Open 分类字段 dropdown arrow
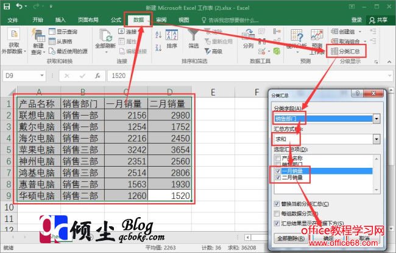Image resolution: width=396 pixels, height=253 pixels. (x=377, y=119)
